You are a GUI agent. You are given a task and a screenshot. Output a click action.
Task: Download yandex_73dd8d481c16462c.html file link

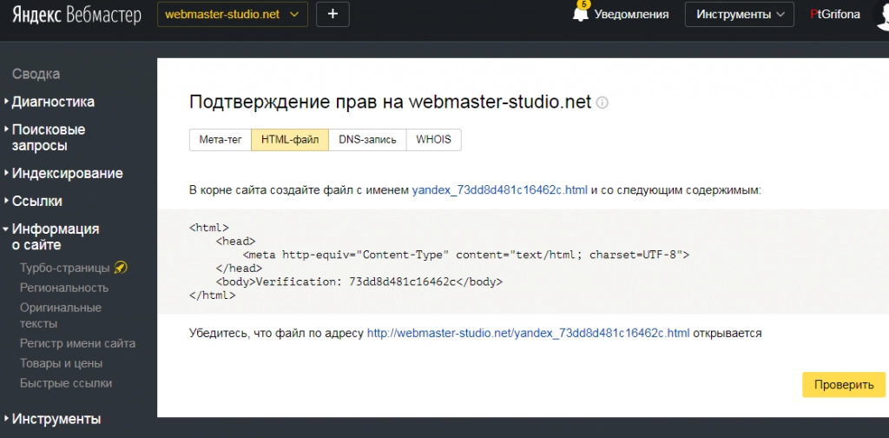pyautogui.click(x=499, y=190)
